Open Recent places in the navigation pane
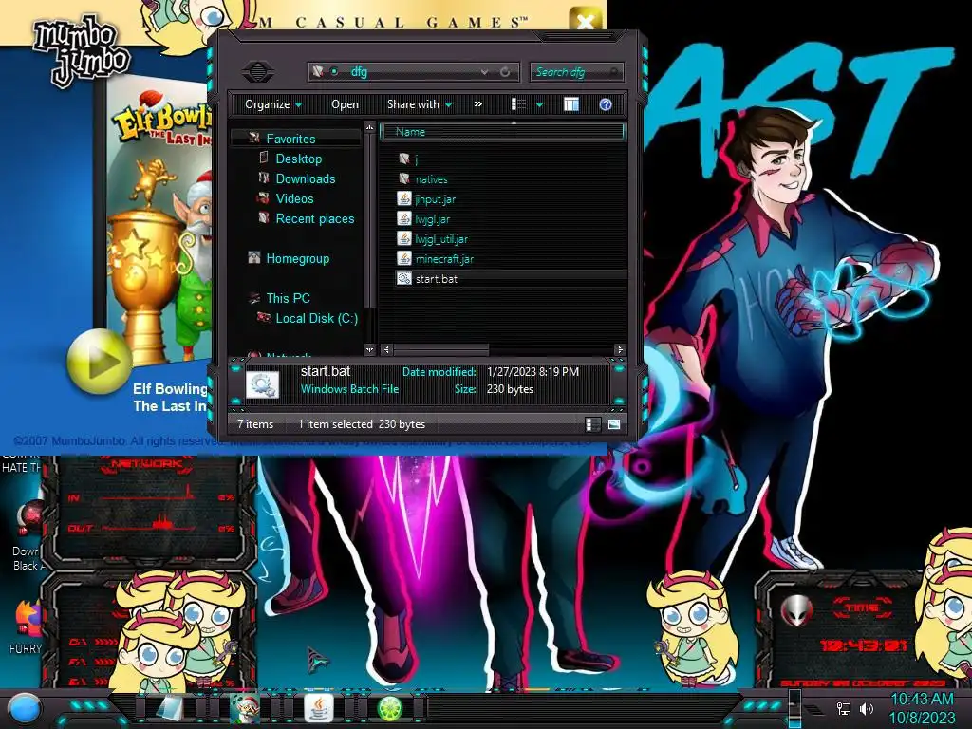The width and height of the screenshot is (972, 729). pos(315,218)
